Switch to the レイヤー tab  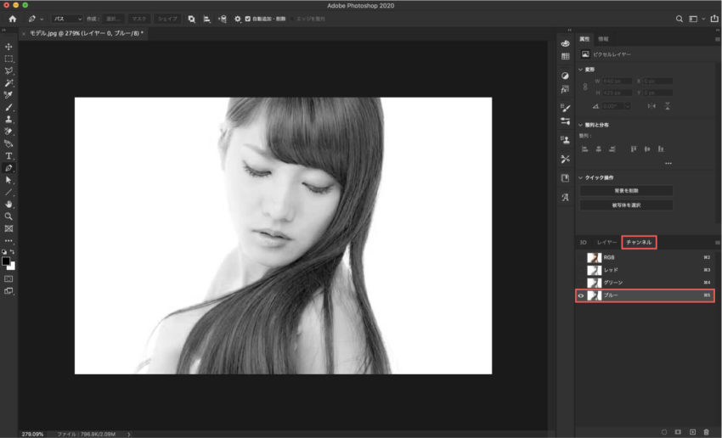coord(606,242)
